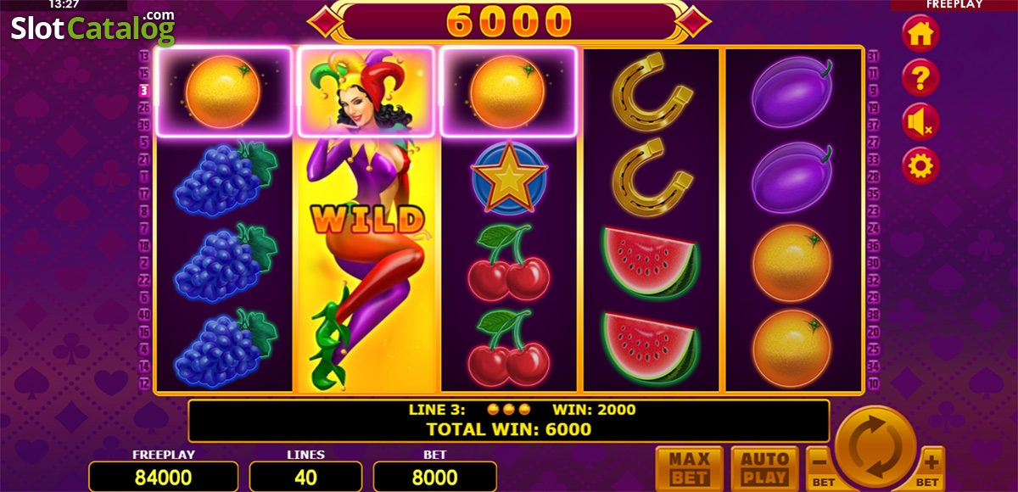Click the blue star scatter symbol
The width and height of the screenshot is (1018, 492).
pyautogui.click(x=509, y=176)
